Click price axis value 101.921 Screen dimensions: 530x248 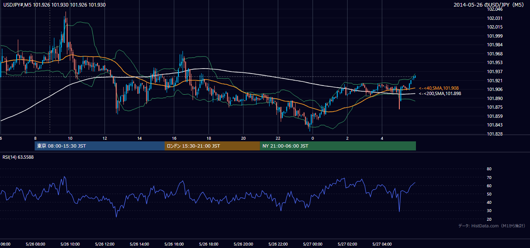point(495,81)
